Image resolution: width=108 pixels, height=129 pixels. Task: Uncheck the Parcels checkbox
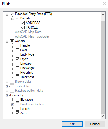click(x=18, y=18)
